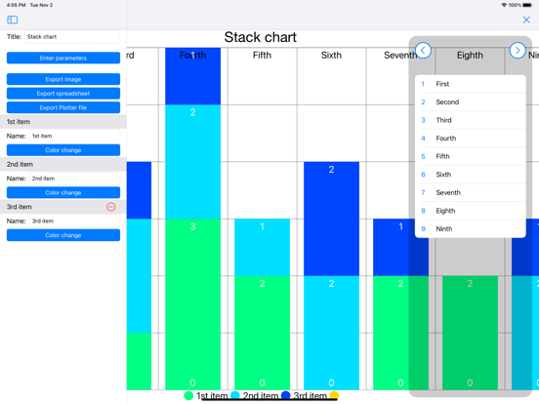Click the Eighth column header
This screenshot has width=539, height=404.
[x=470, y=56]
